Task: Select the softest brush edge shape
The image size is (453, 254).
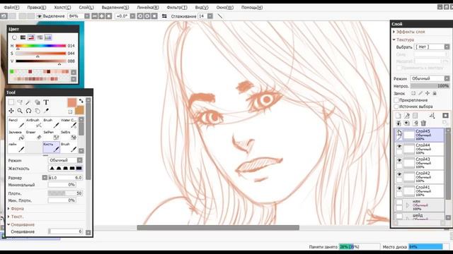Action: 52,168
